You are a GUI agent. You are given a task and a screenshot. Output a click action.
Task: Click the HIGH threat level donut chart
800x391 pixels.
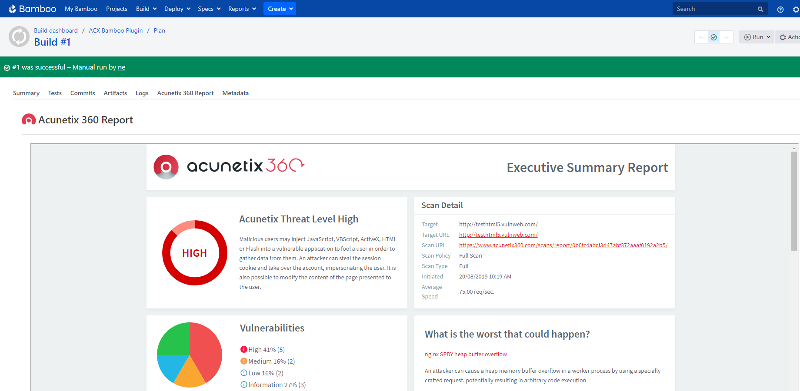tap(195, 253)
